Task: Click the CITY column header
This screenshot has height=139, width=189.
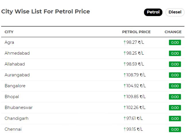Action: [9, 32]
